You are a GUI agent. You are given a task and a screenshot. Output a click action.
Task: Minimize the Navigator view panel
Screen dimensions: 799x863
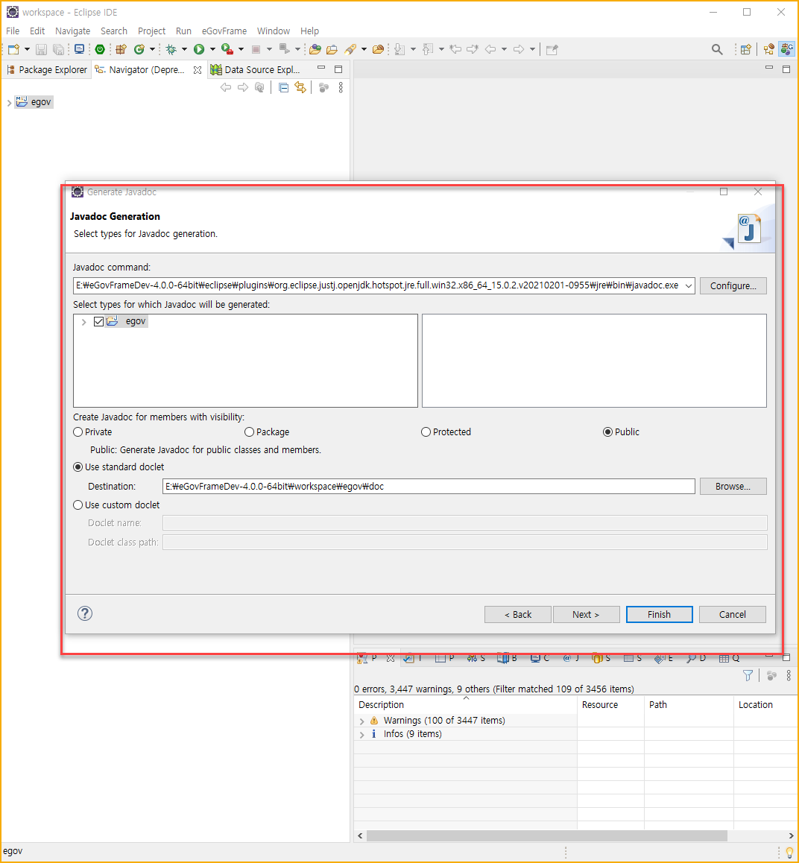(x=321, y=69)
